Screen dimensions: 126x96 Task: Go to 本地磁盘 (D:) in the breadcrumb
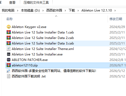30,10
